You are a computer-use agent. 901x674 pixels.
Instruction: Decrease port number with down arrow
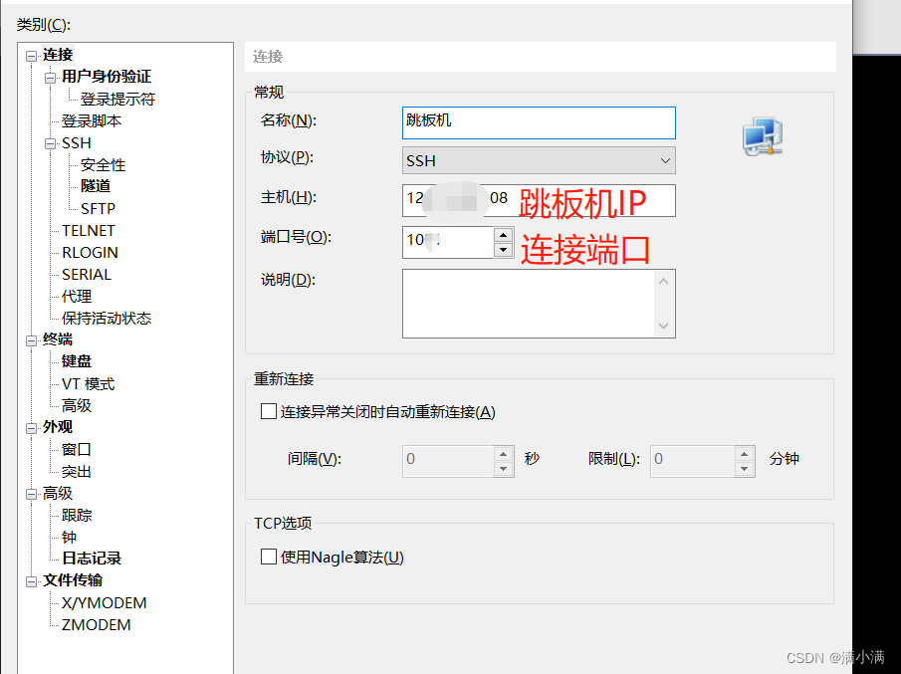pyautogui.click(x=504, y=250)
